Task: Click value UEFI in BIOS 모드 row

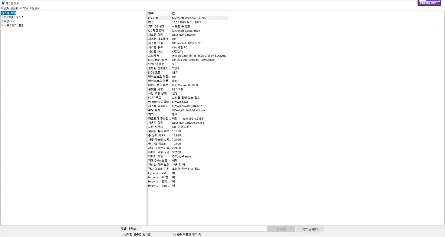Action: pos(175,72)
